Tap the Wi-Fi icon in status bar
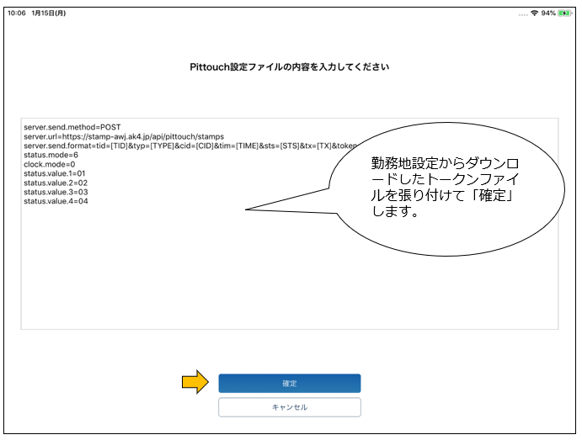 point(535,13)
